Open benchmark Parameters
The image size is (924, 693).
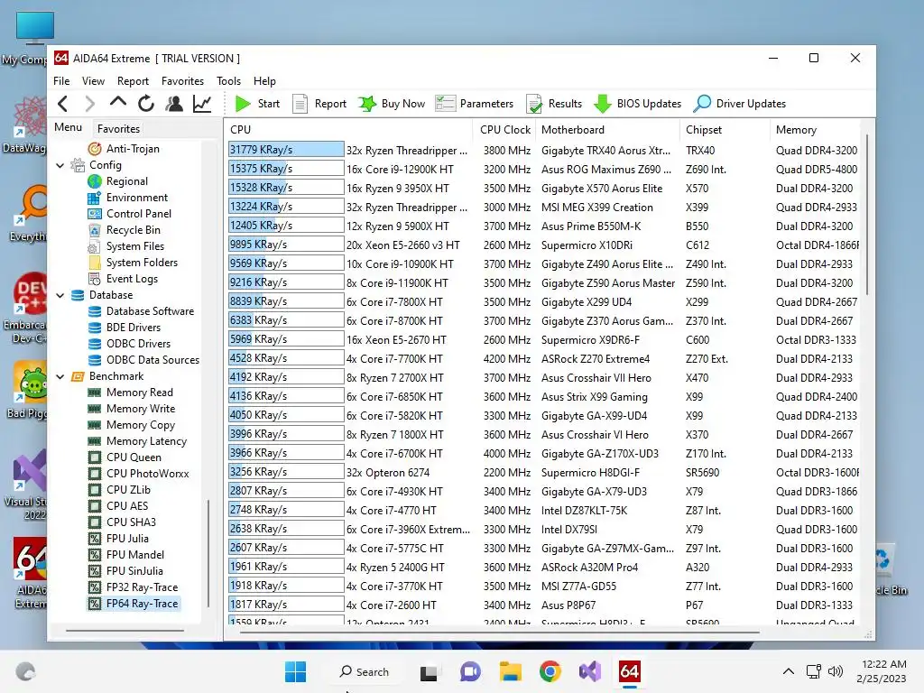tap(475, 104)
